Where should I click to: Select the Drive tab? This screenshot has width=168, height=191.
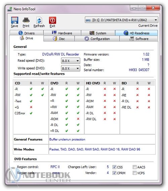pyautogui.click(x=26, y=38)
